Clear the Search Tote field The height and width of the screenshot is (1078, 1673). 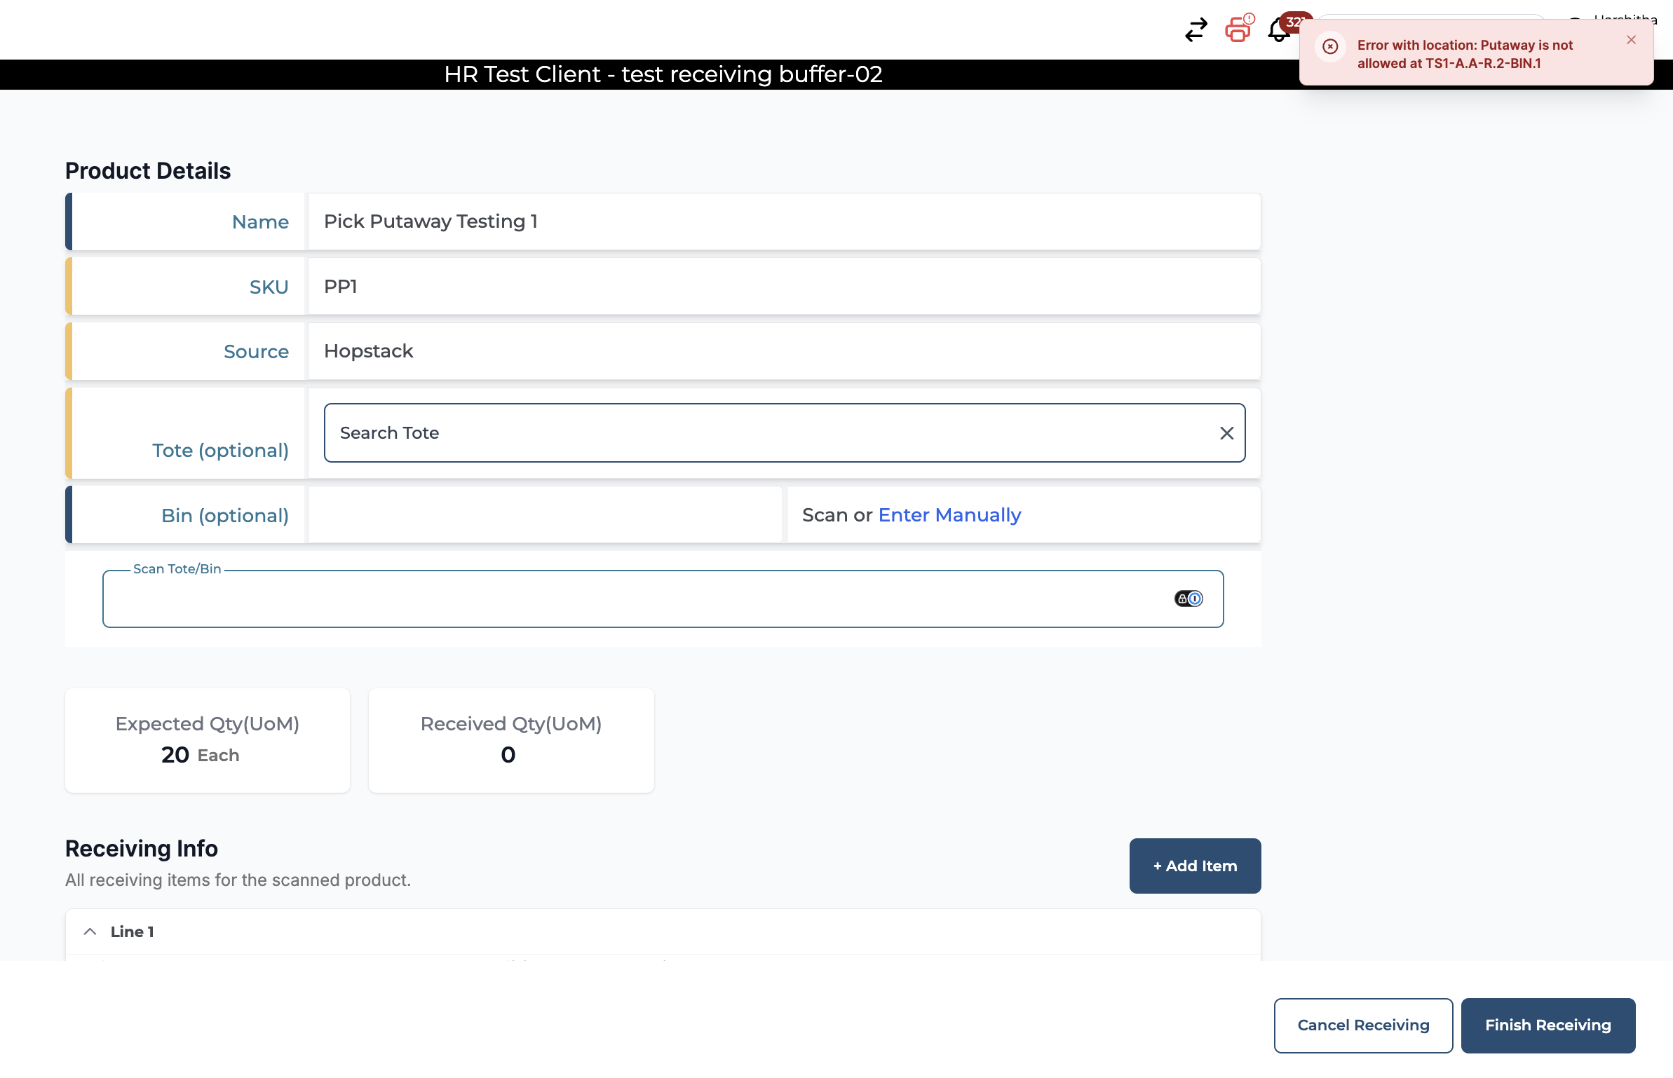tap(1226, 433)
